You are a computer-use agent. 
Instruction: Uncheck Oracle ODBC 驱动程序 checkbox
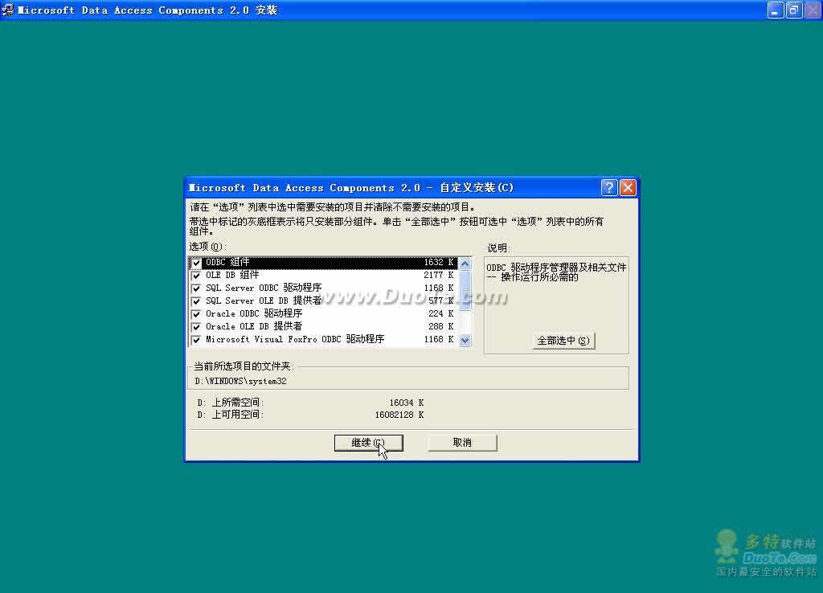coord(196,314)
